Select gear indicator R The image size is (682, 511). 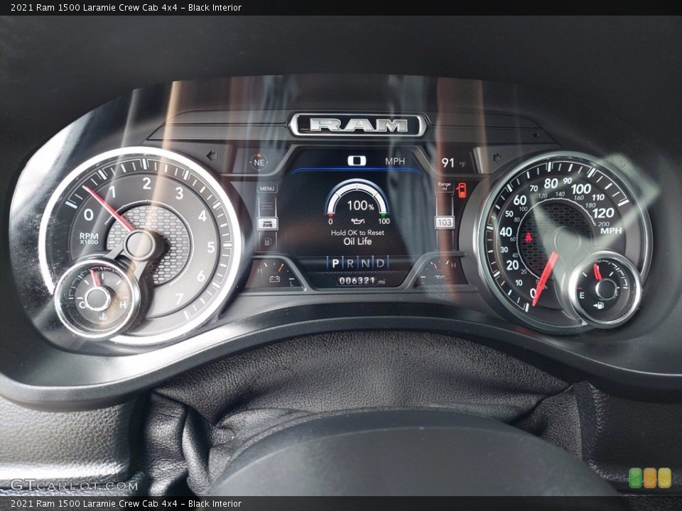pos(350,263)
